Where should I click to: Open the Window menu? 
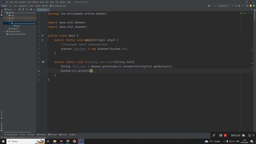click(x=63, y=2)
